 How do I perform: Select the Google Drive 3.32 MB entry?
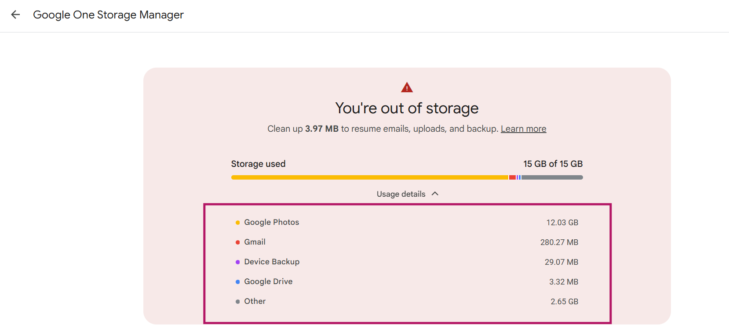(564, 281)
